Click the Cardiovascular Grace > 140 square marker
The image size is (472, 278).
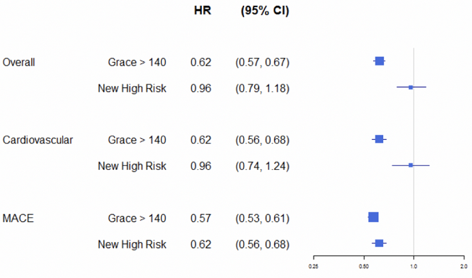[x=379, y=139]
